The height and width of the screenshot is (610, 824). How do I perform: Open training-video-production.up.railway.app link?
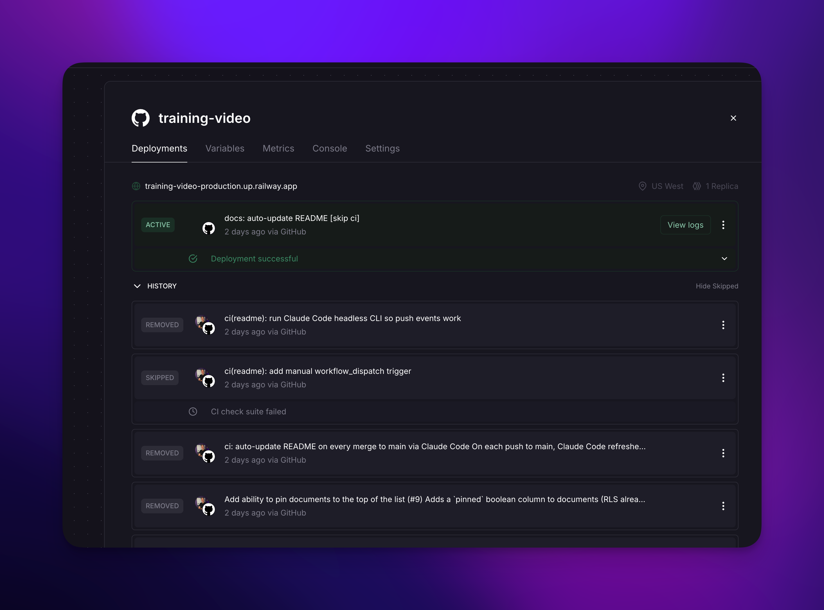(221, 186)
